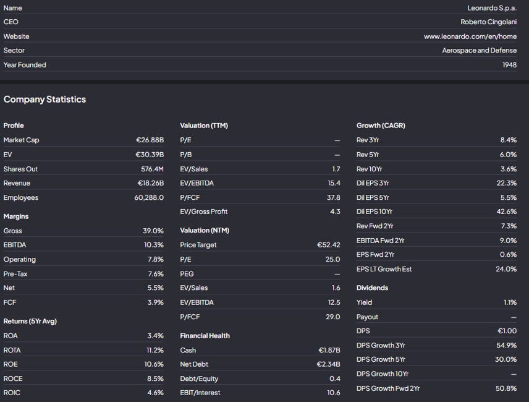
Task: Select Net Debt value €2.34B
Action: coord(328,364)
